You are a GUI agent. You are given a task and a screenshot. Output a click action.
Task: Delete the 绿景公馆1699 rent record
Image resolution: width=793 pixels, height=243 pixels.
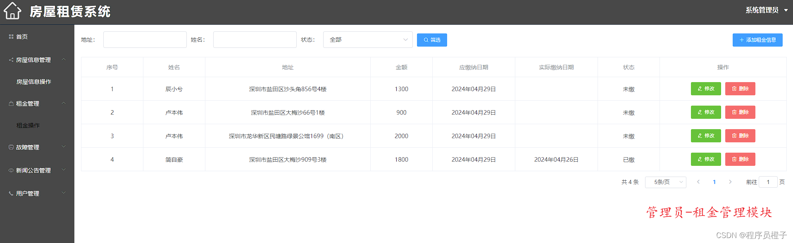(740, 136)
